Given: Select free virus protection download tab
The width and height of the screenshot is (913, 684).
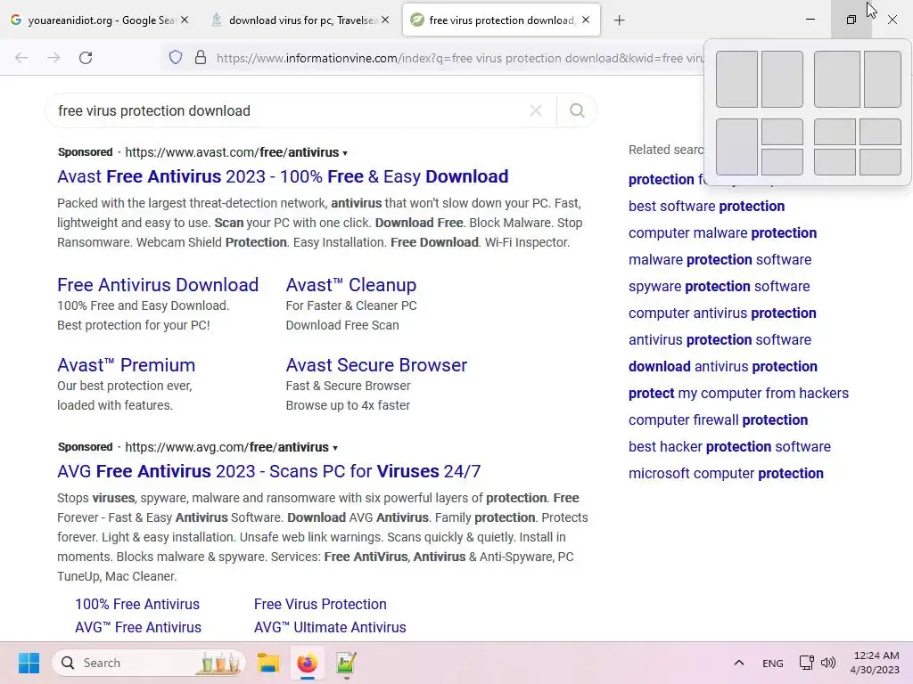Looking at the screenshot, I should [501, 20].
